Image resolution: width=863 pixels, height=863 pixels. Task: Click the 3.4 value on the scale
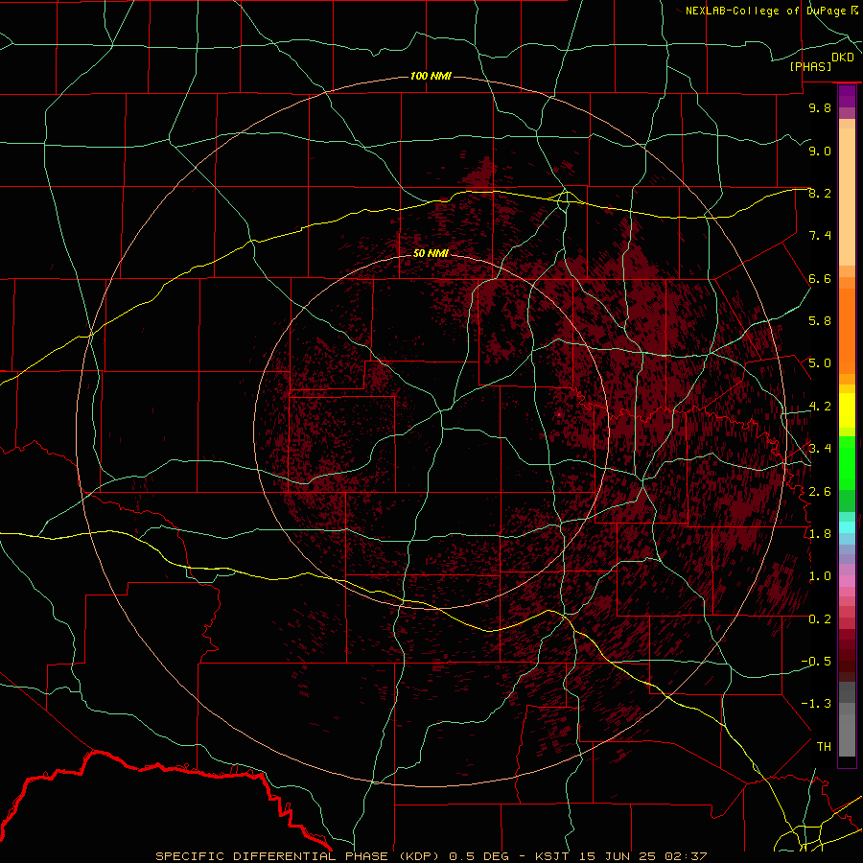820,449
